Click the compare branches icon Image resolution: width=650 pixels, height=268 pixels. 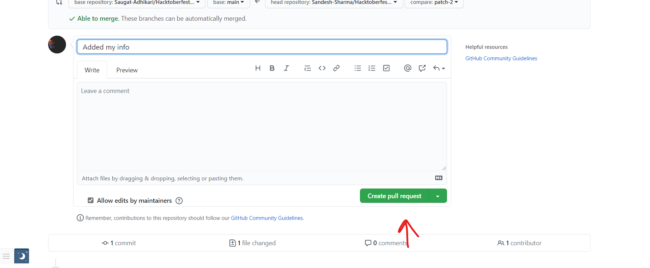[59, 2]
